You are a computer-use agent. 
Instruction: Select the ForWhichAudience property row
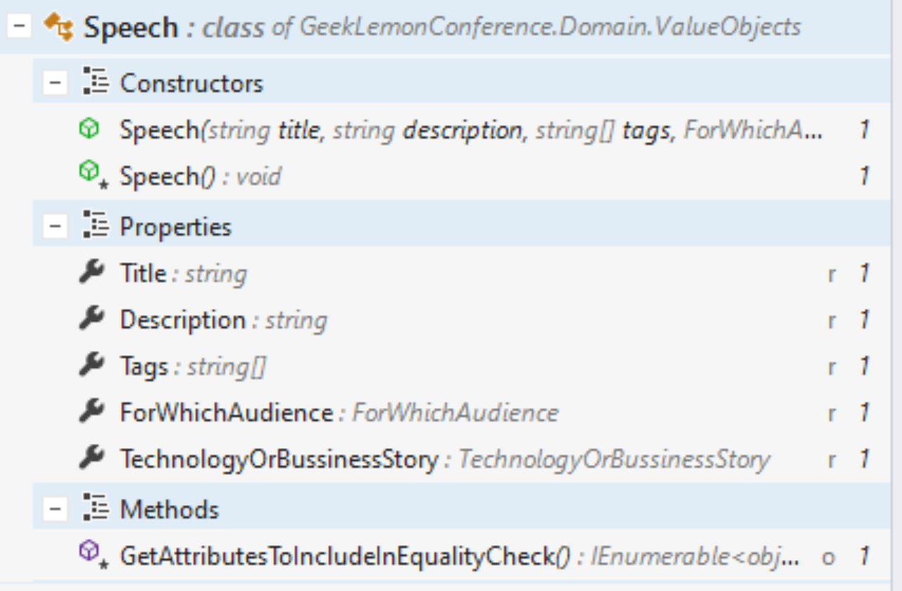coord(461,412)
